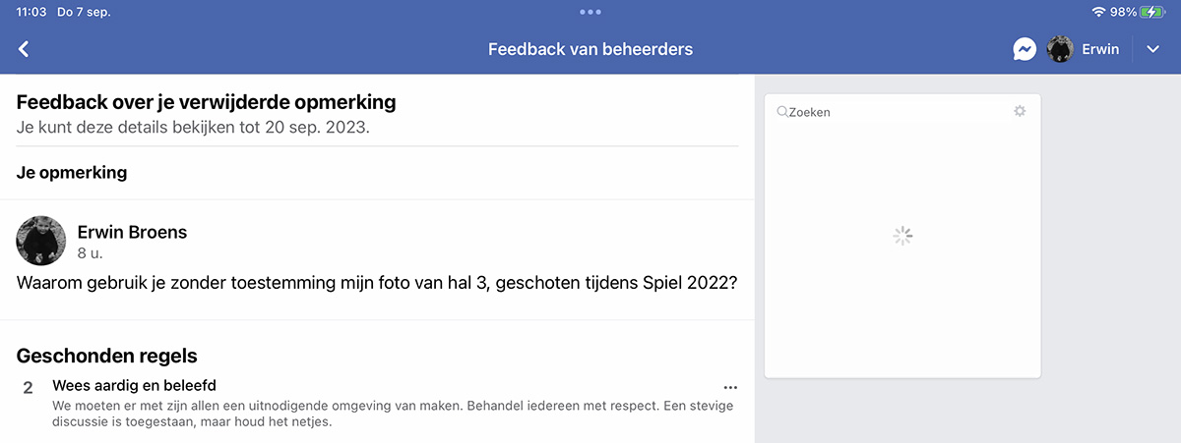The height and width of the screenshot is (443, 1181).
Task: Open chat settings gear icon
Action: [1020, 111]
